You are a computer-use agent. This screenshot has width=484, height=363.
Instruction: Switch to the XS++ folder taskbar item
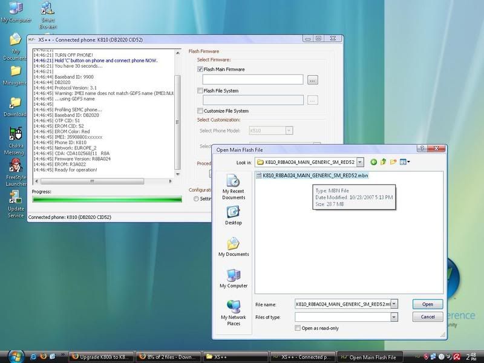pyautogui.click(x=235, y=357)
